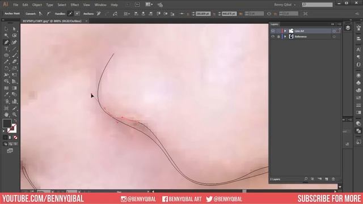Open the Type menu
Viewport: 363px width, 204px height.
pyautogui.click(x=49, y=5)
